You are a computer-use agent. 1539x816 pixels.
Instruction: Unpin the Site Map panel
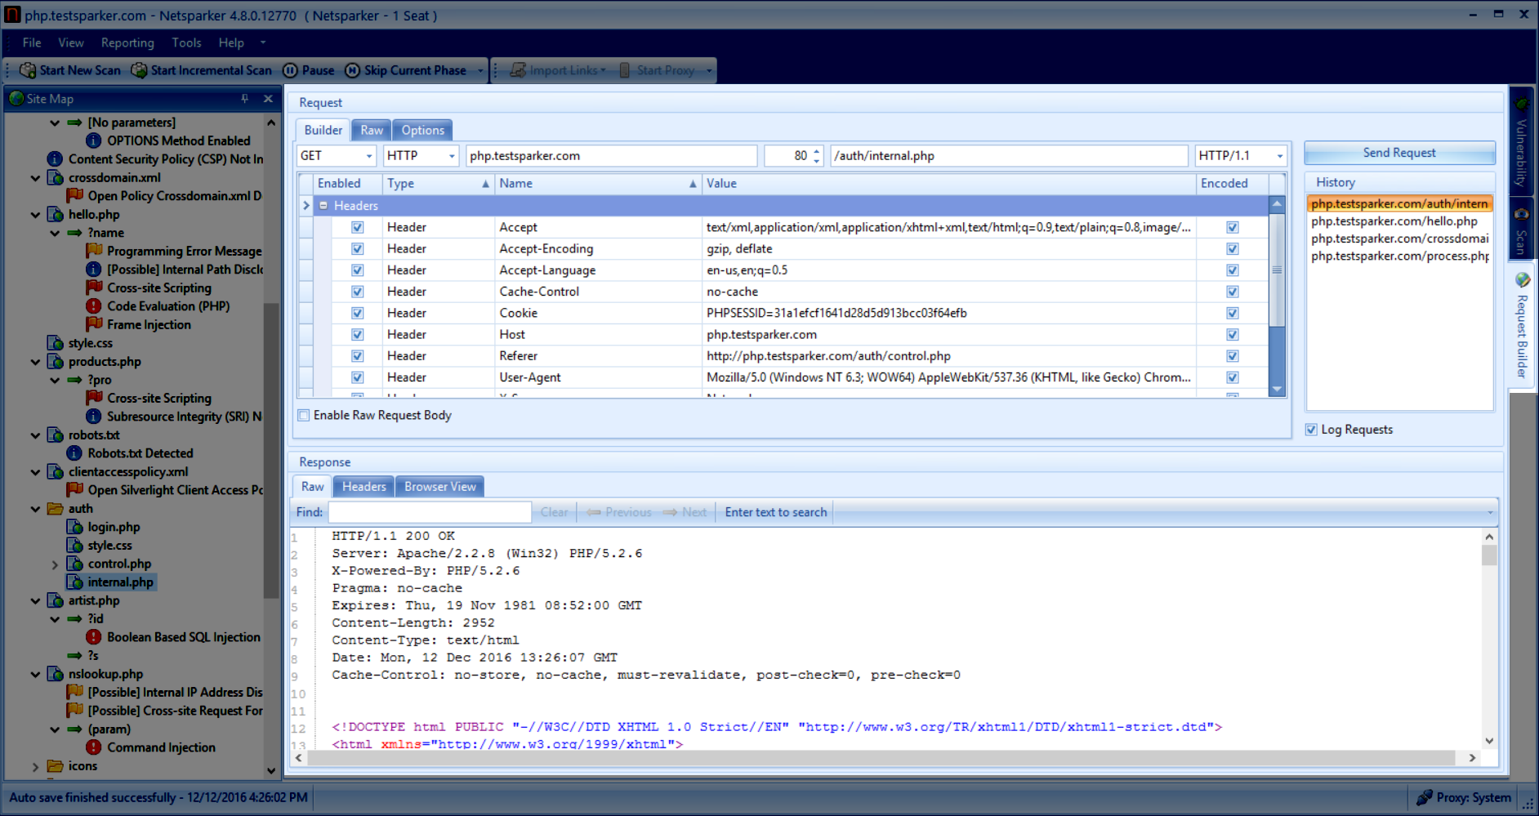[243, 98]
